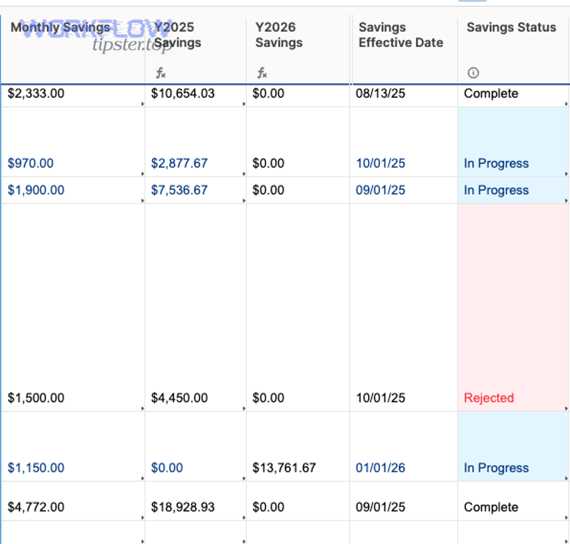Click the fx formula icon under Y2025 Savings
Screen dimensions: 570x544
tap(161, 74)
